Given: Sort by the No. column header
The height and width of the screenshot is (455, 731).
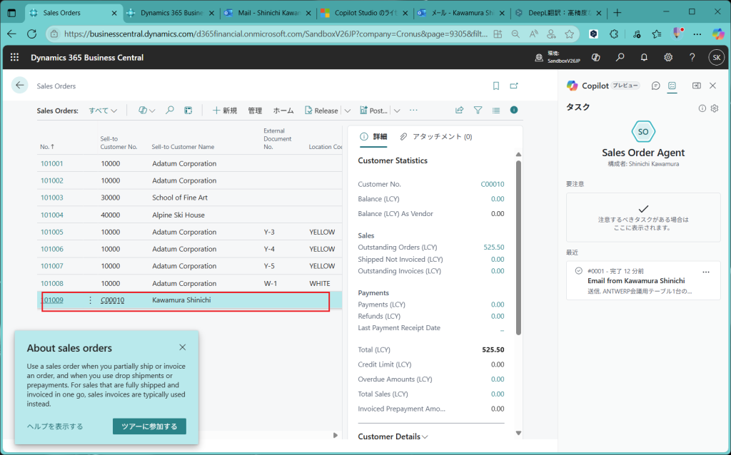Looking at the screenshot, I should point(47,147).
